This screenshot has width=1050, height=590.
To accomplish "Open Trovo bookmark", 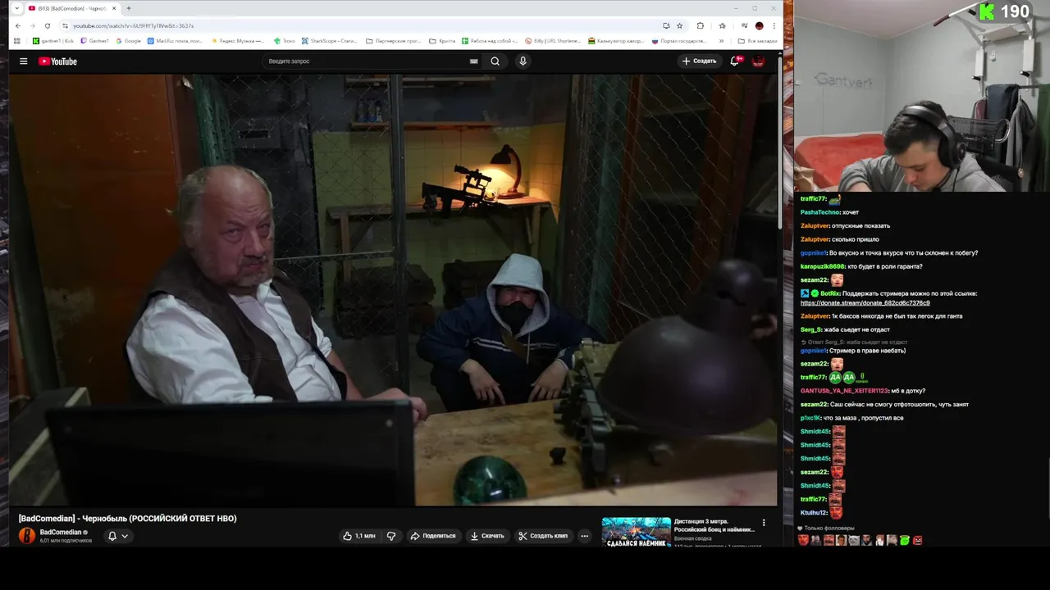I will pos(285,41).
